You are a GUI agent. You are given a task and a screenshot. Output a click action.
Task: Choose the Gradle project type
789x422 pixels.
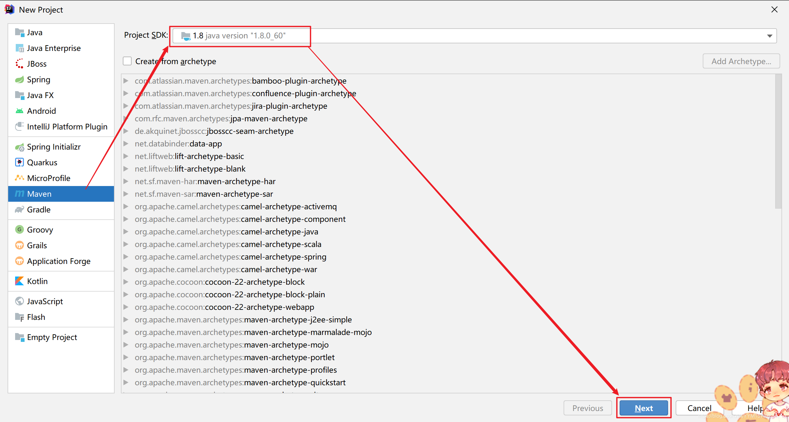[61, 210]
